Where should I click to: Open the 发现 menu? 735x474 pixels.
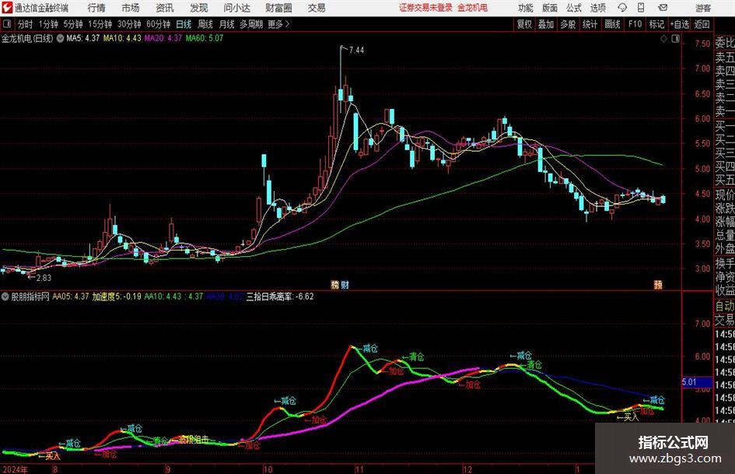[199, 8]
